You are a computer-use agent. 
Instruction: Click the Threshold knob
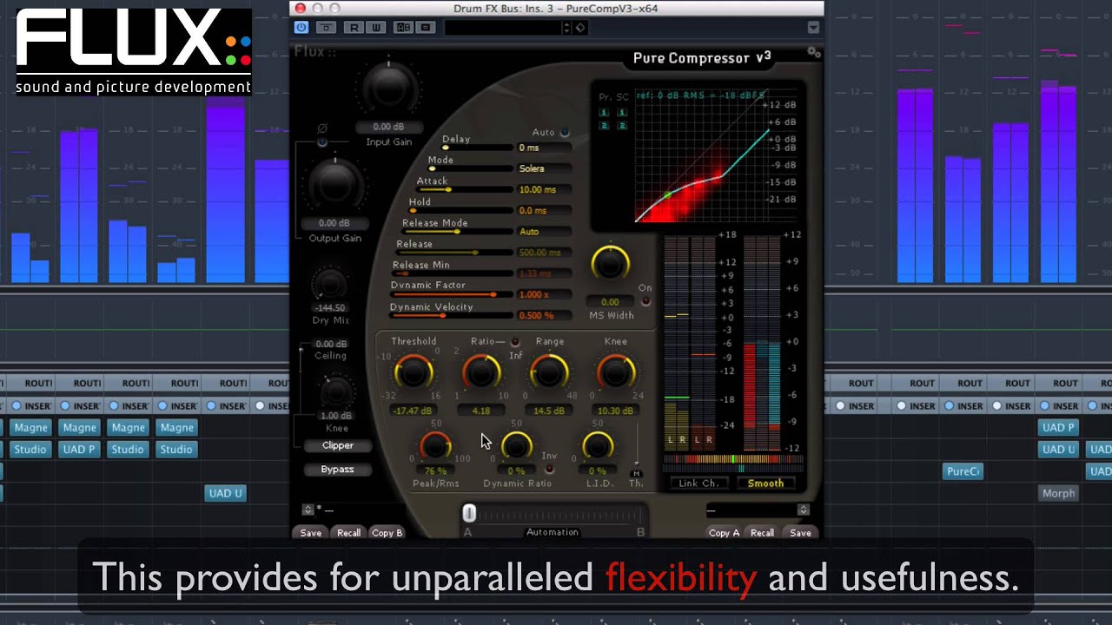413,373
